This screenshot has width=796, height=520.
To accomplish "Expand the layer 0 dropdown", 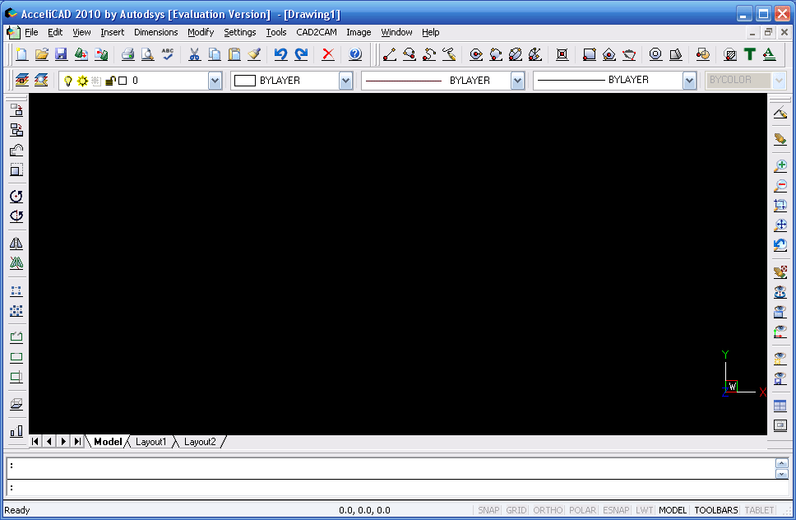I will coord(215,81).
